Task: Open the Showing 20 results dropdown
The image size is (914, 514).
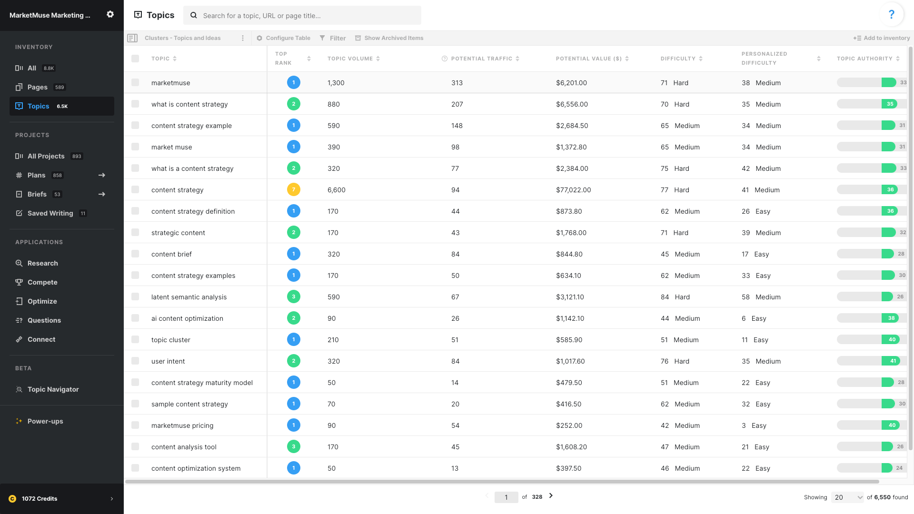Action: (x=847, y=497)
